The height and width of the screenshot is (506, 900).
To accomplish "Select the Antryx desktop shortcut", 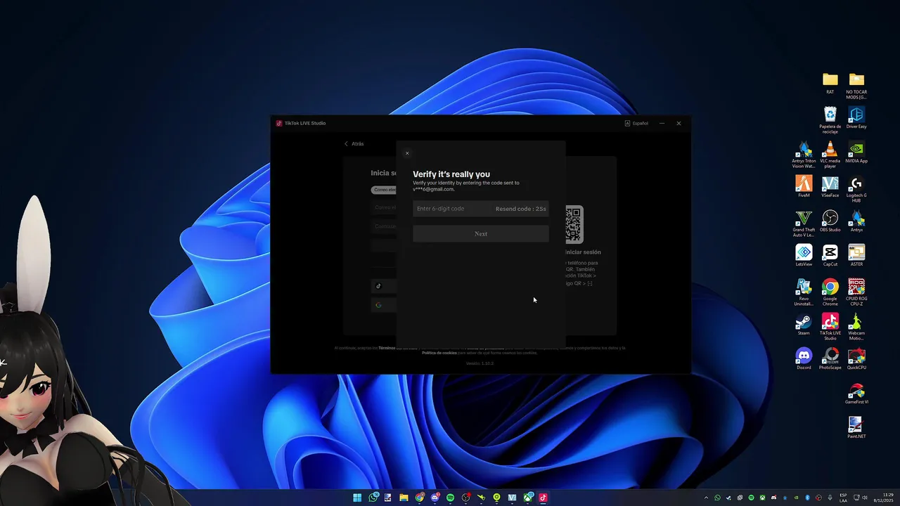I will (856, 221).
